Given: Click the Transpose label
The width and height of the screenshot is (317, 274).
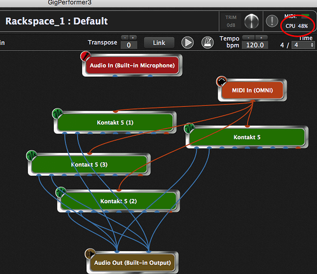Looking at the screenshot, I should click(103, 42).
